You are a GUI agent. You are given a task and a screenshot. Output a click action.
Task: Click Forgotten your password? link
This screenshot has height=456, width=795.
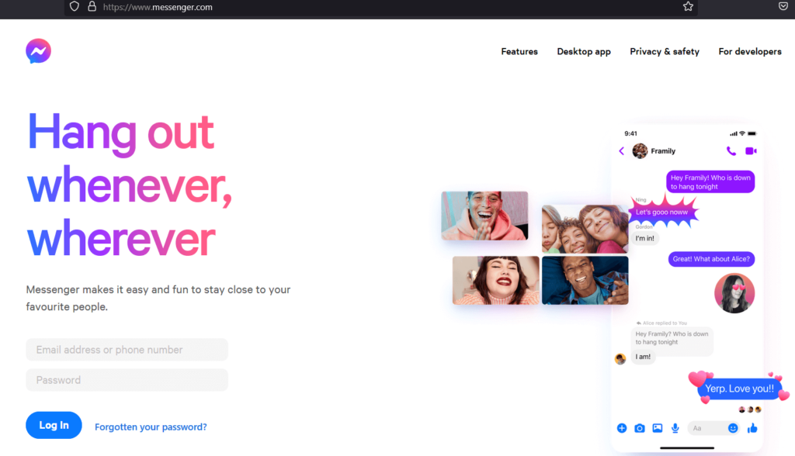click(151, 427)
